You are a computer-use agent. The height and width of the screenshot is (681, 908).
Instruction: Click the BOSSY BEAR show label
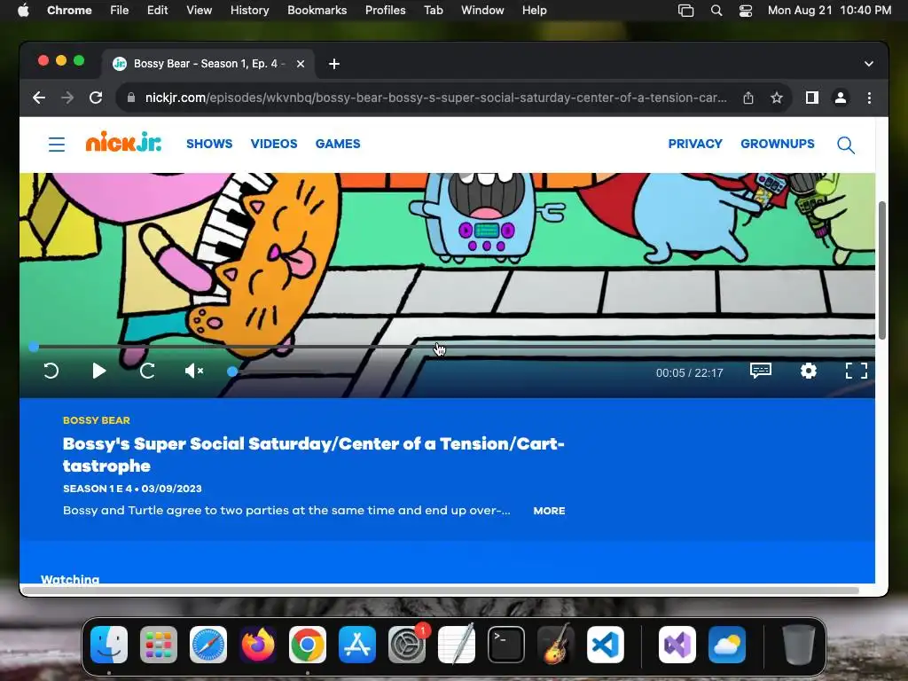[96, 420]
